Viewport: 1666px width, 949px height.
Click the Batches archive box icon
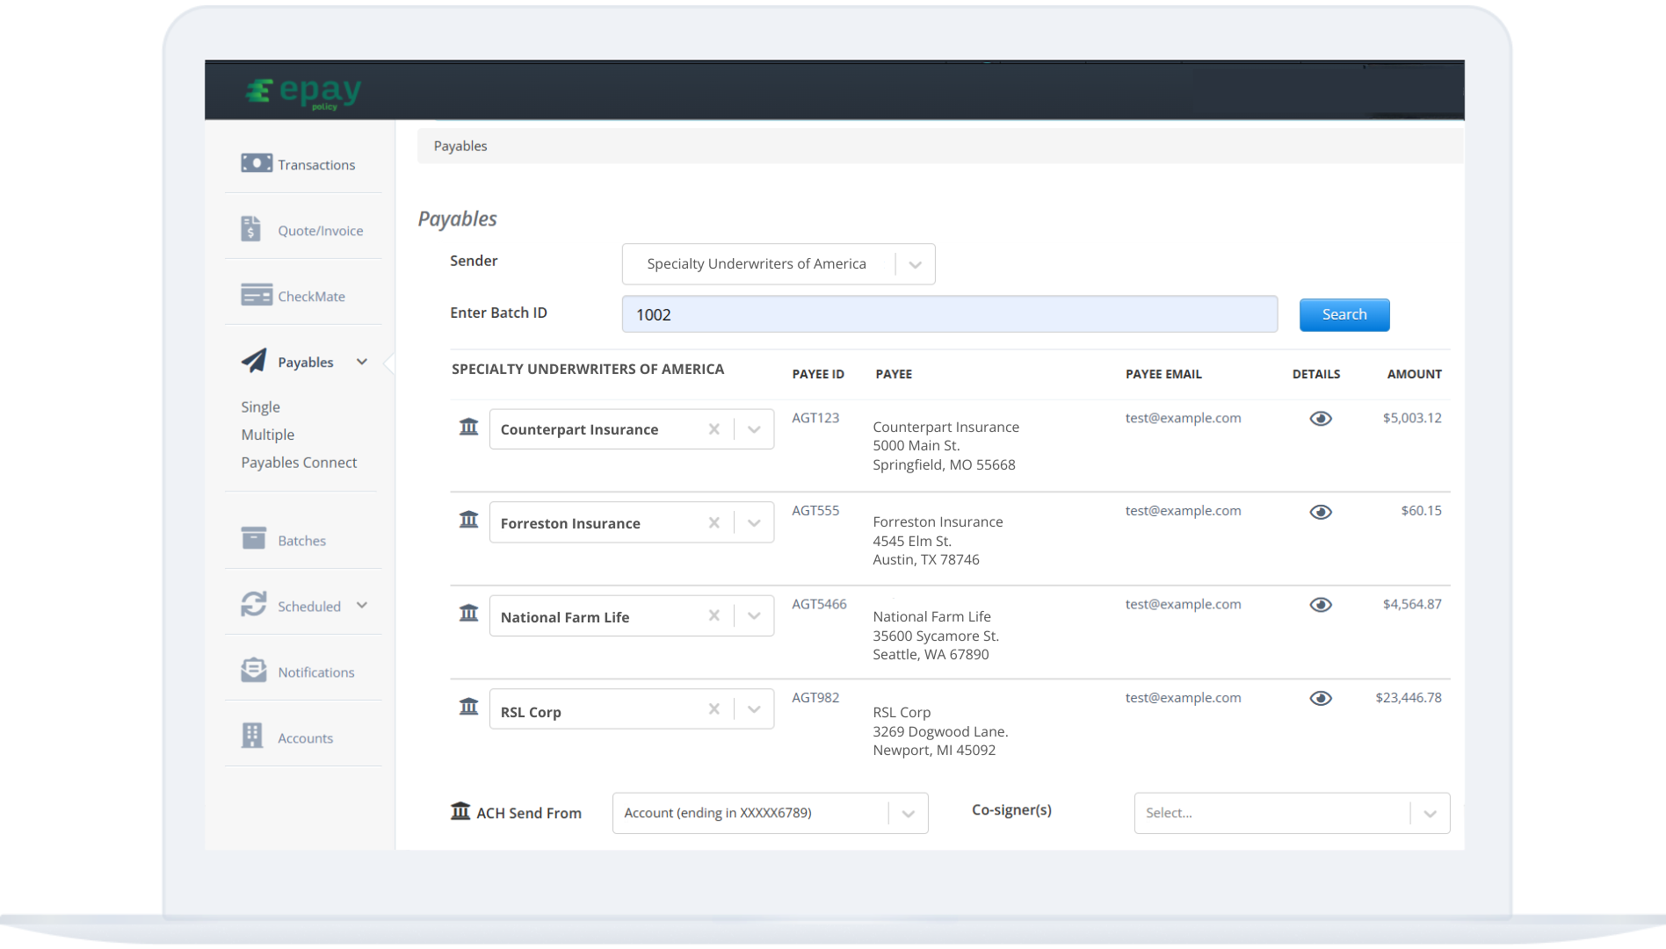[253, 539]
